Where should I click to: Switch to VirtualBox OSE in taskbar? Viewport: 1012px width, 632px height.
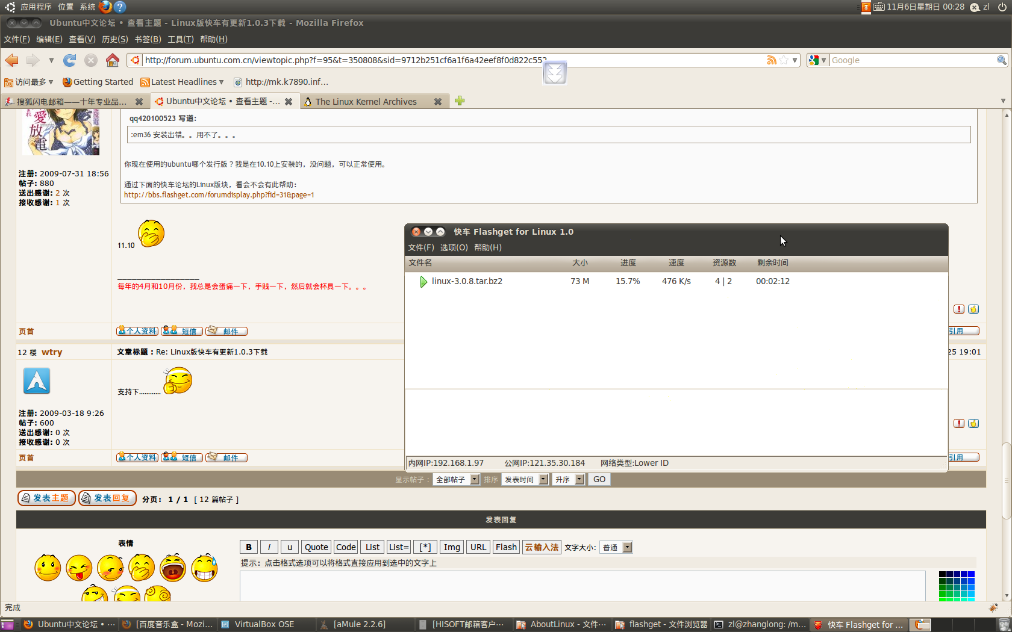(x=264, y=625)
